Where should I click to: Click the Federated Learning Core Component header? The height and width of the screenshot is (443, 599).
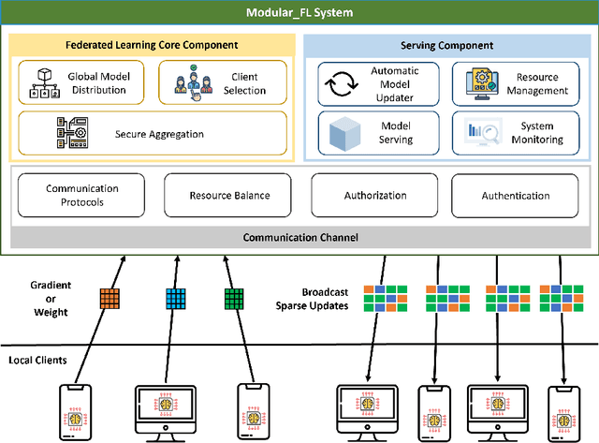[152, 45]
